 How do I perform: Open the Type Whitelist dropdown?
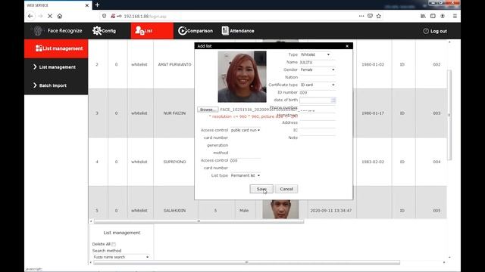[x=315, y=54]
